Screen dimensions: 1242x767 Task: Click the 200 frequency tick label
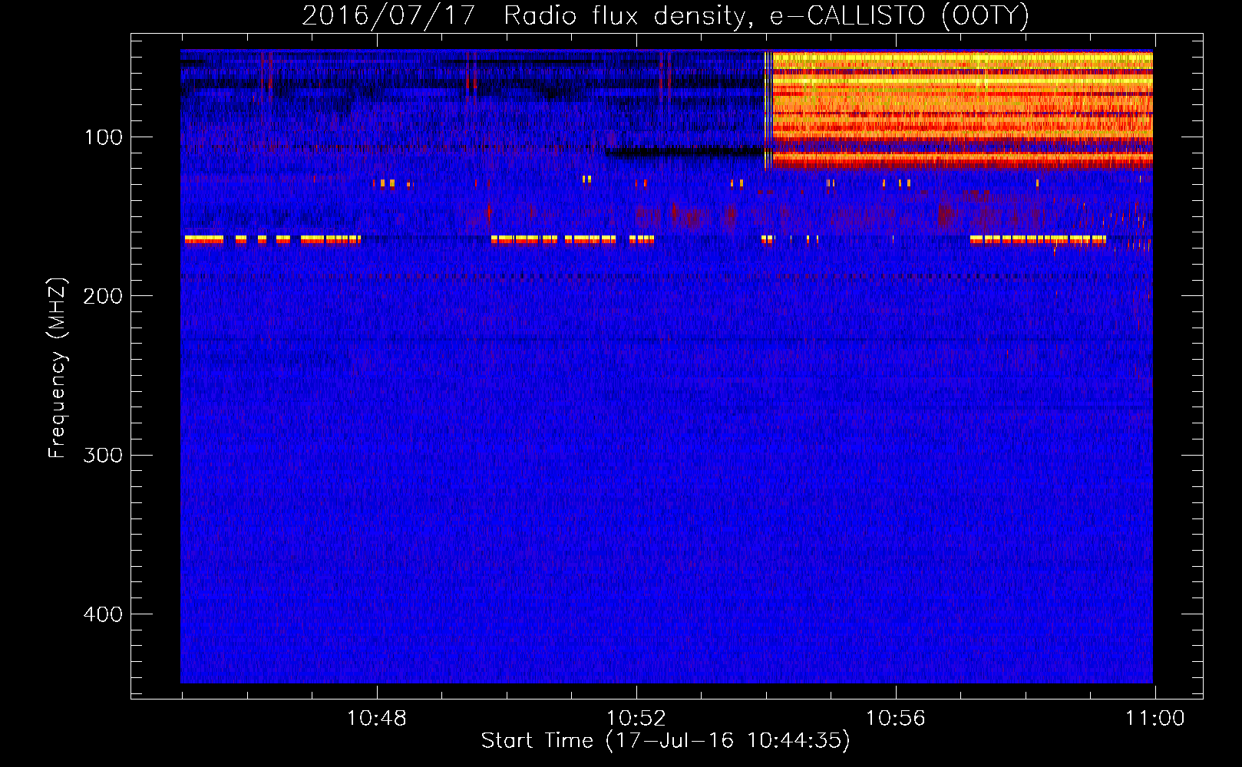(103, 296)
